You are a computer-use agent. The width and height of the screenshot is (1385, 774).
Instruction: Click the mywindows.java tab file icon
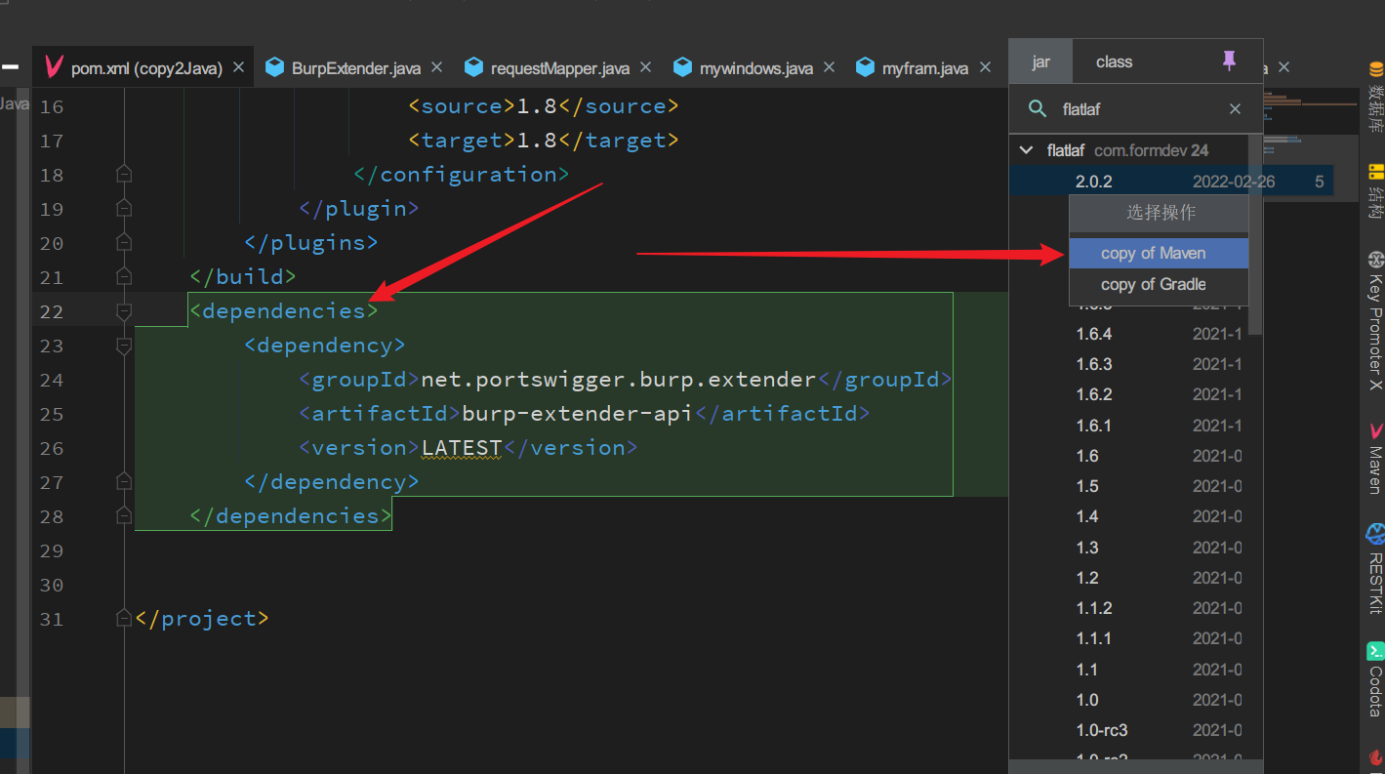pyautogui.click(x=682, y=67)
